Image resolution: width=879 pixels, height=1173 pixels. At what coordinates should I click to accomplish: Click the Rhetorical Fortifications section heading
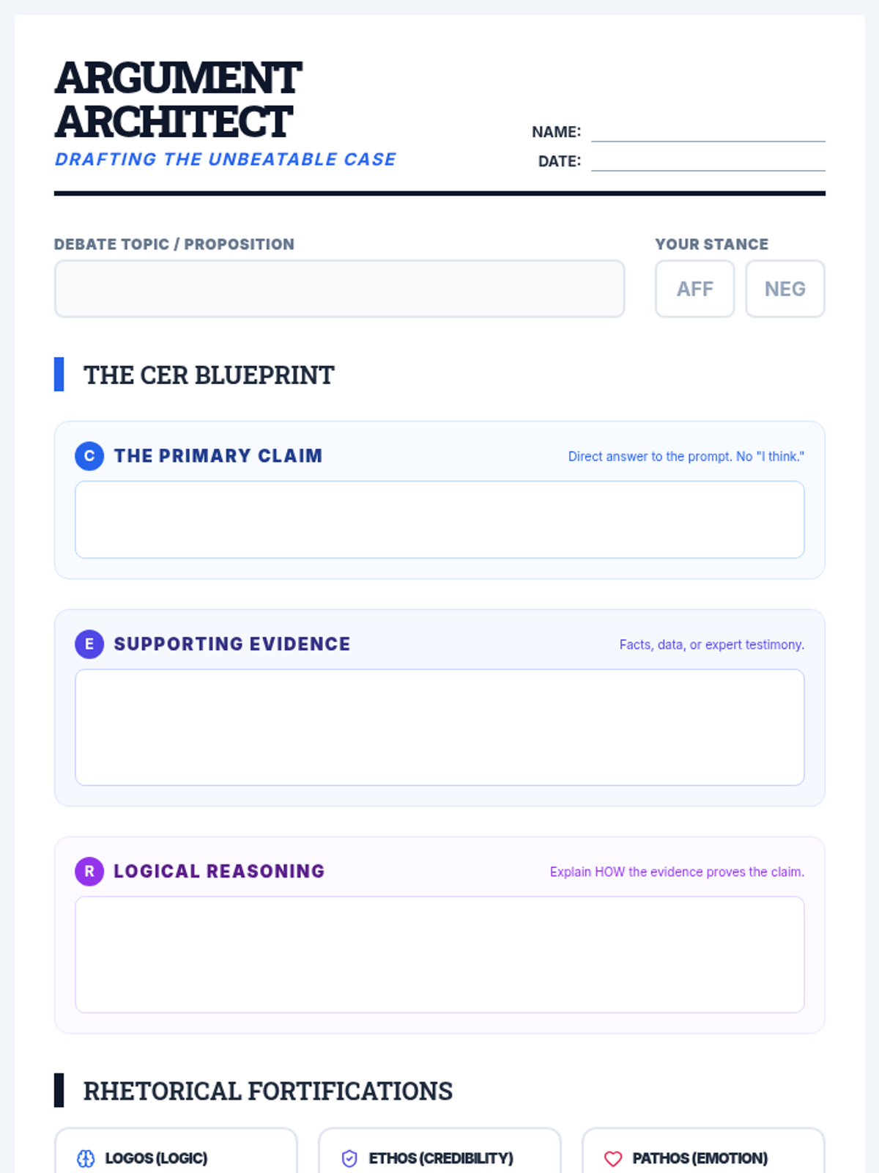click(x=267, y=1091)
